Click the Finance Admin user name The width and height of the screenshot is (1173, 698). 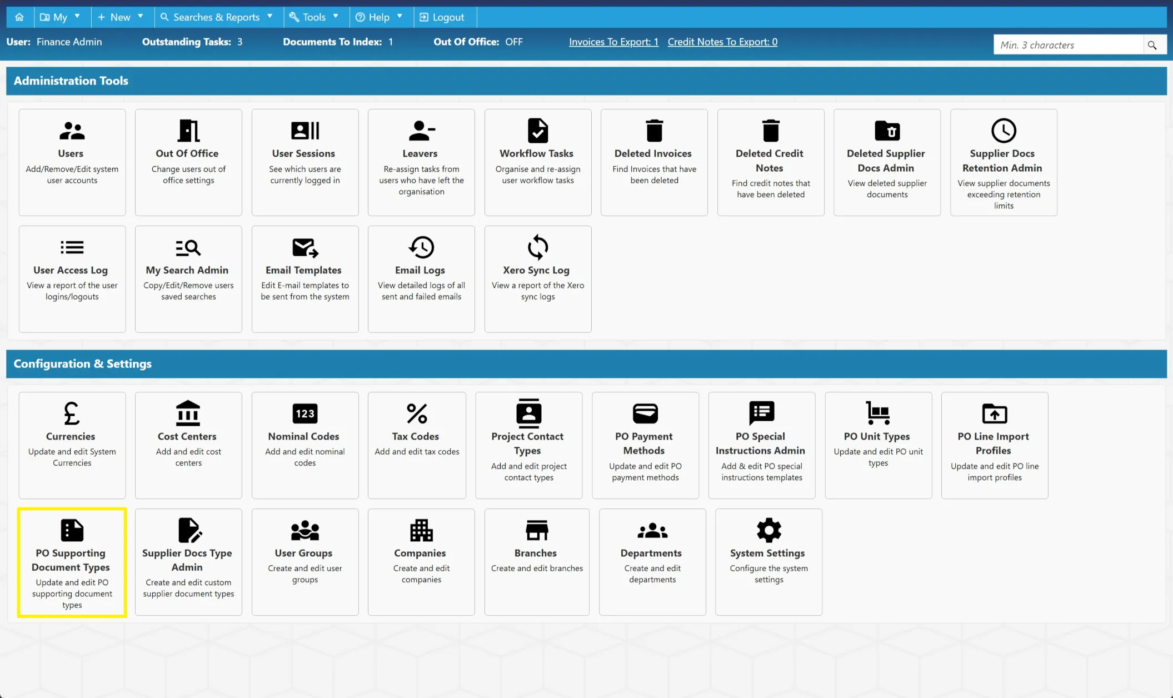(x=69, y=42)
